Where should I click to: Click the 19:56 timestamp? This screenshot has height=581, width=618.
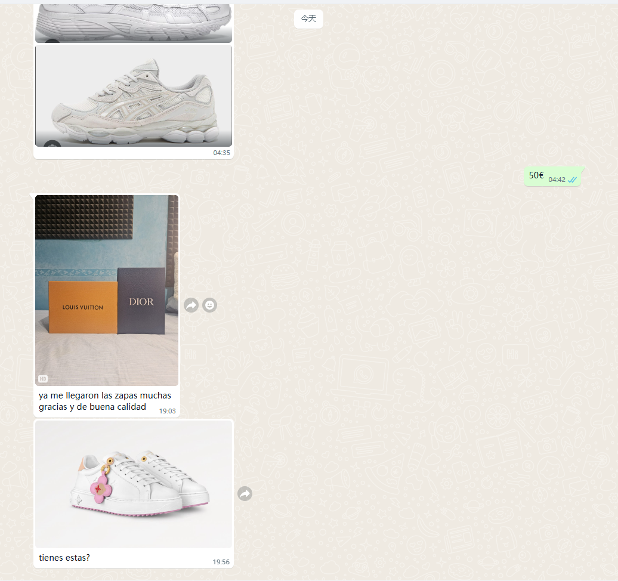pyautogui.click(x=221, y=562)
